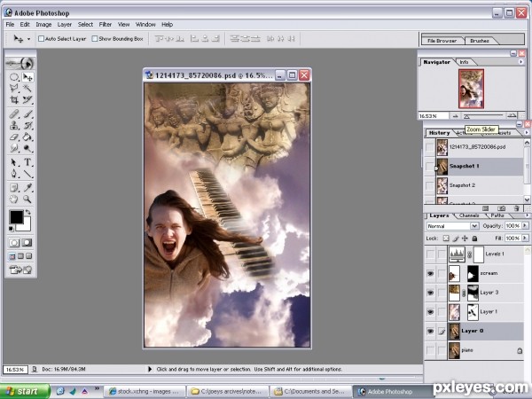This screenshot has width=532, height=399.
Task: Show the Levels 1 layer
Action: click(x=430, y=254)
